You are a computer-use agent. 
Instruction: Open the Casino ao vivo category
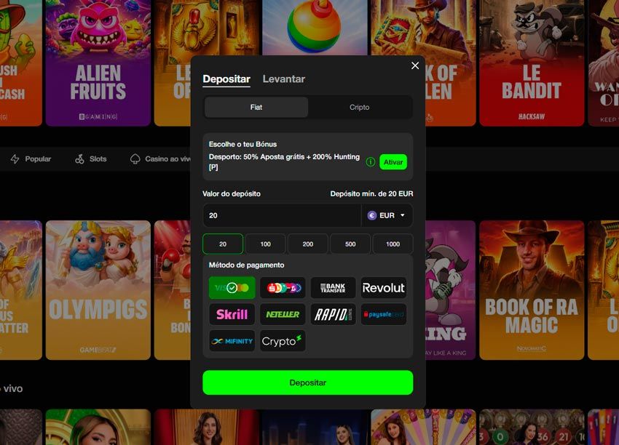pos(160,159)
